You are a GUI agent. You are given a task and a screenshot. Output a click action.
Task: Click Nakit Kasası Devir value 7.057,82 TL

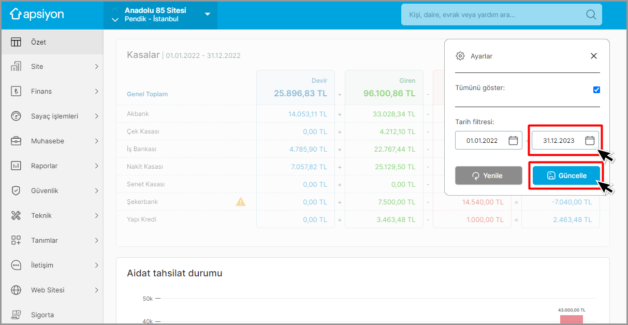[x=308, y=167]
